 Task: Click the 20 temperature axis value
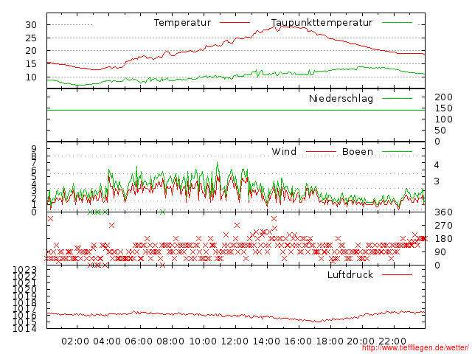(31, 51)
